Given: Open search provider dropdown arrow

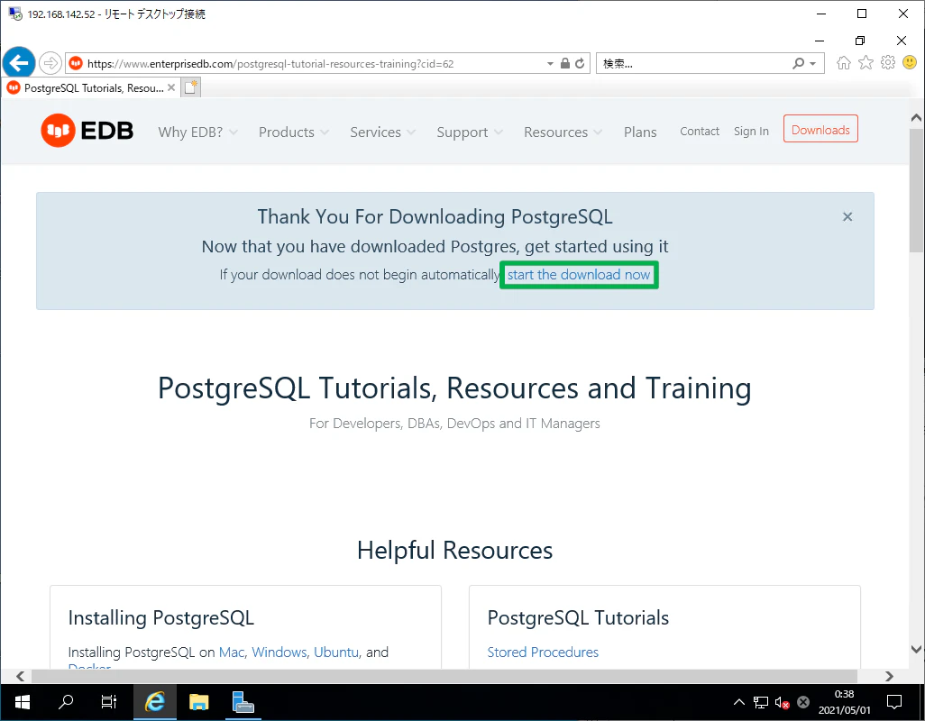Looking at the screenshot, I should (813, 64).
